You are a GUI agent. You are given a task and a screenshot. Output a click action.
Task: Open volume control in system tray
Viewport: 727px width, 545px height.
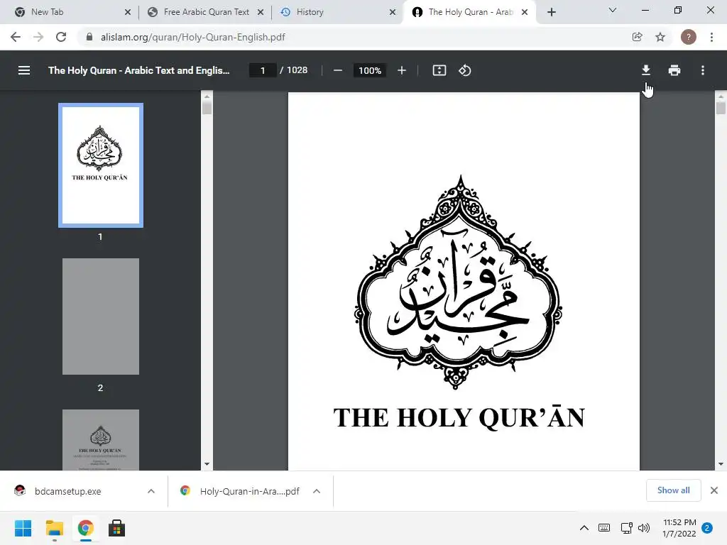click(x=644, y=528)
